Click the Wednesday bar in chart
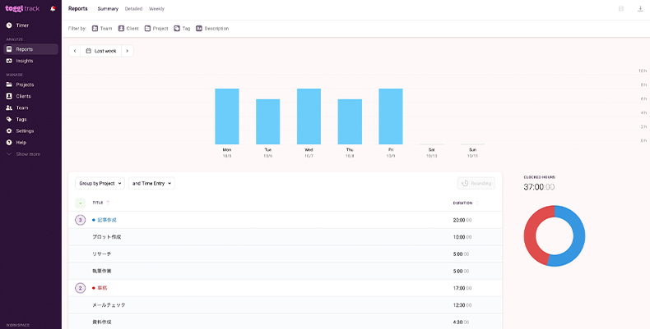The image size is (650, 329). [x=309, y=117]
